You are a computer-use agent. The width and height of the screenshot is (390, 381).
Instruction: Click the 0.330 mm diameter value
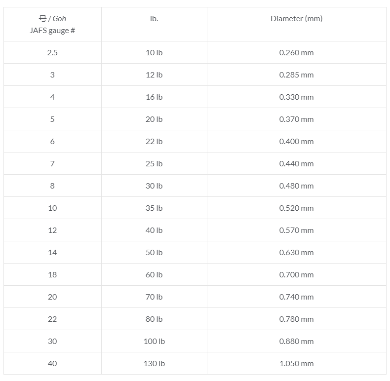coord(296,97)
